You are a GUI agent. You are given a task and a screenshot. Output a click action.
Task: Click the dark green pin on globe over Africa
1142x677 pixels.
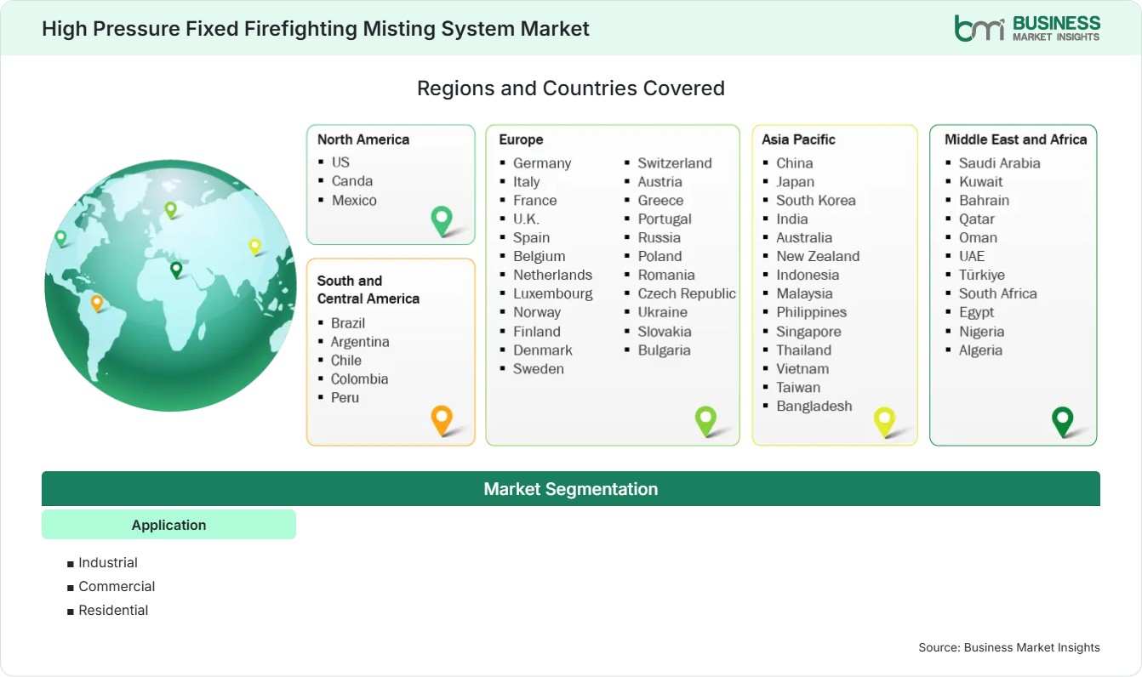tap(176, 270)
